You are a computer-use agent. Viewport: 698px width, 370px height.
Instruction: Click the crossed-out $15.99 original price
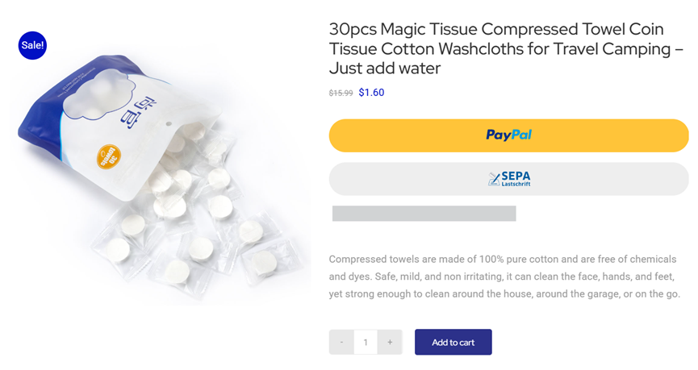tap(341, 94)
